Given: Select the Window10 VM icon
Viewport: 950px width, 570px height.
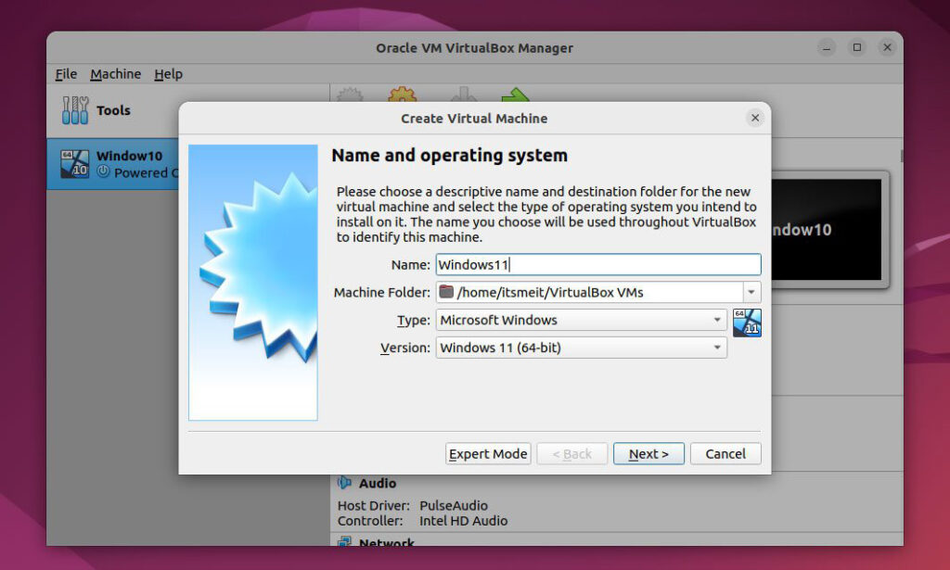Looking at the screenshot, I should coord(75,164).
